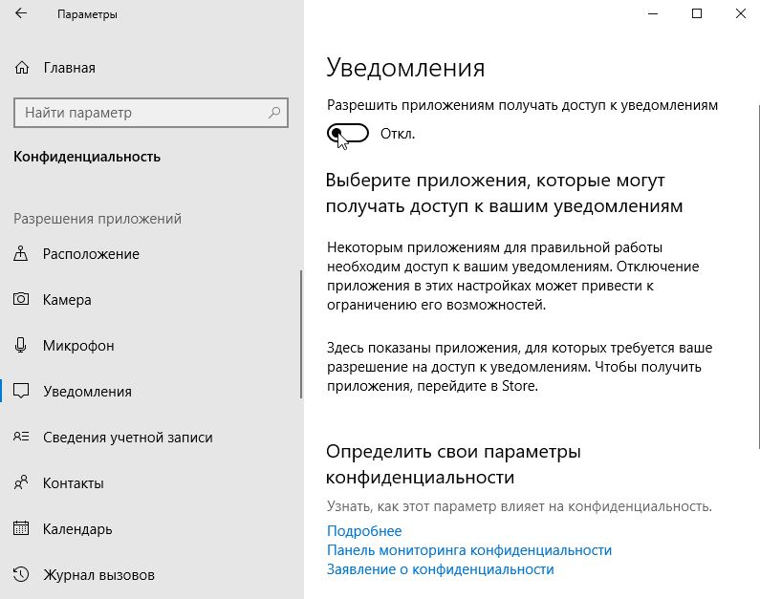760x599 pixels.
Task: Go back with the arrow icon
Action: coord(21,13)
